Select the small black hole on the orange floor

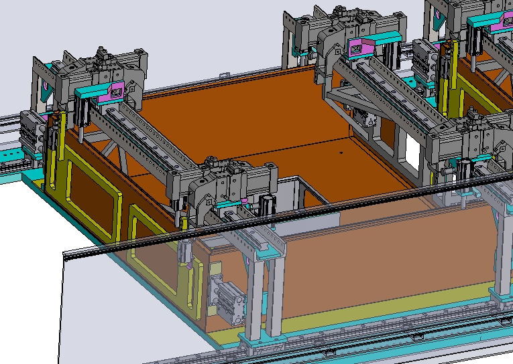(341, 153)
